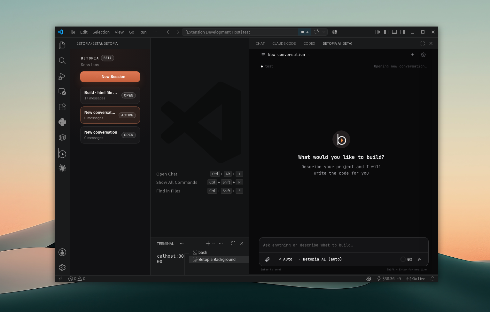The image size is (490, 312).
Task: Open the Edit menu
Action: point(84,32)
